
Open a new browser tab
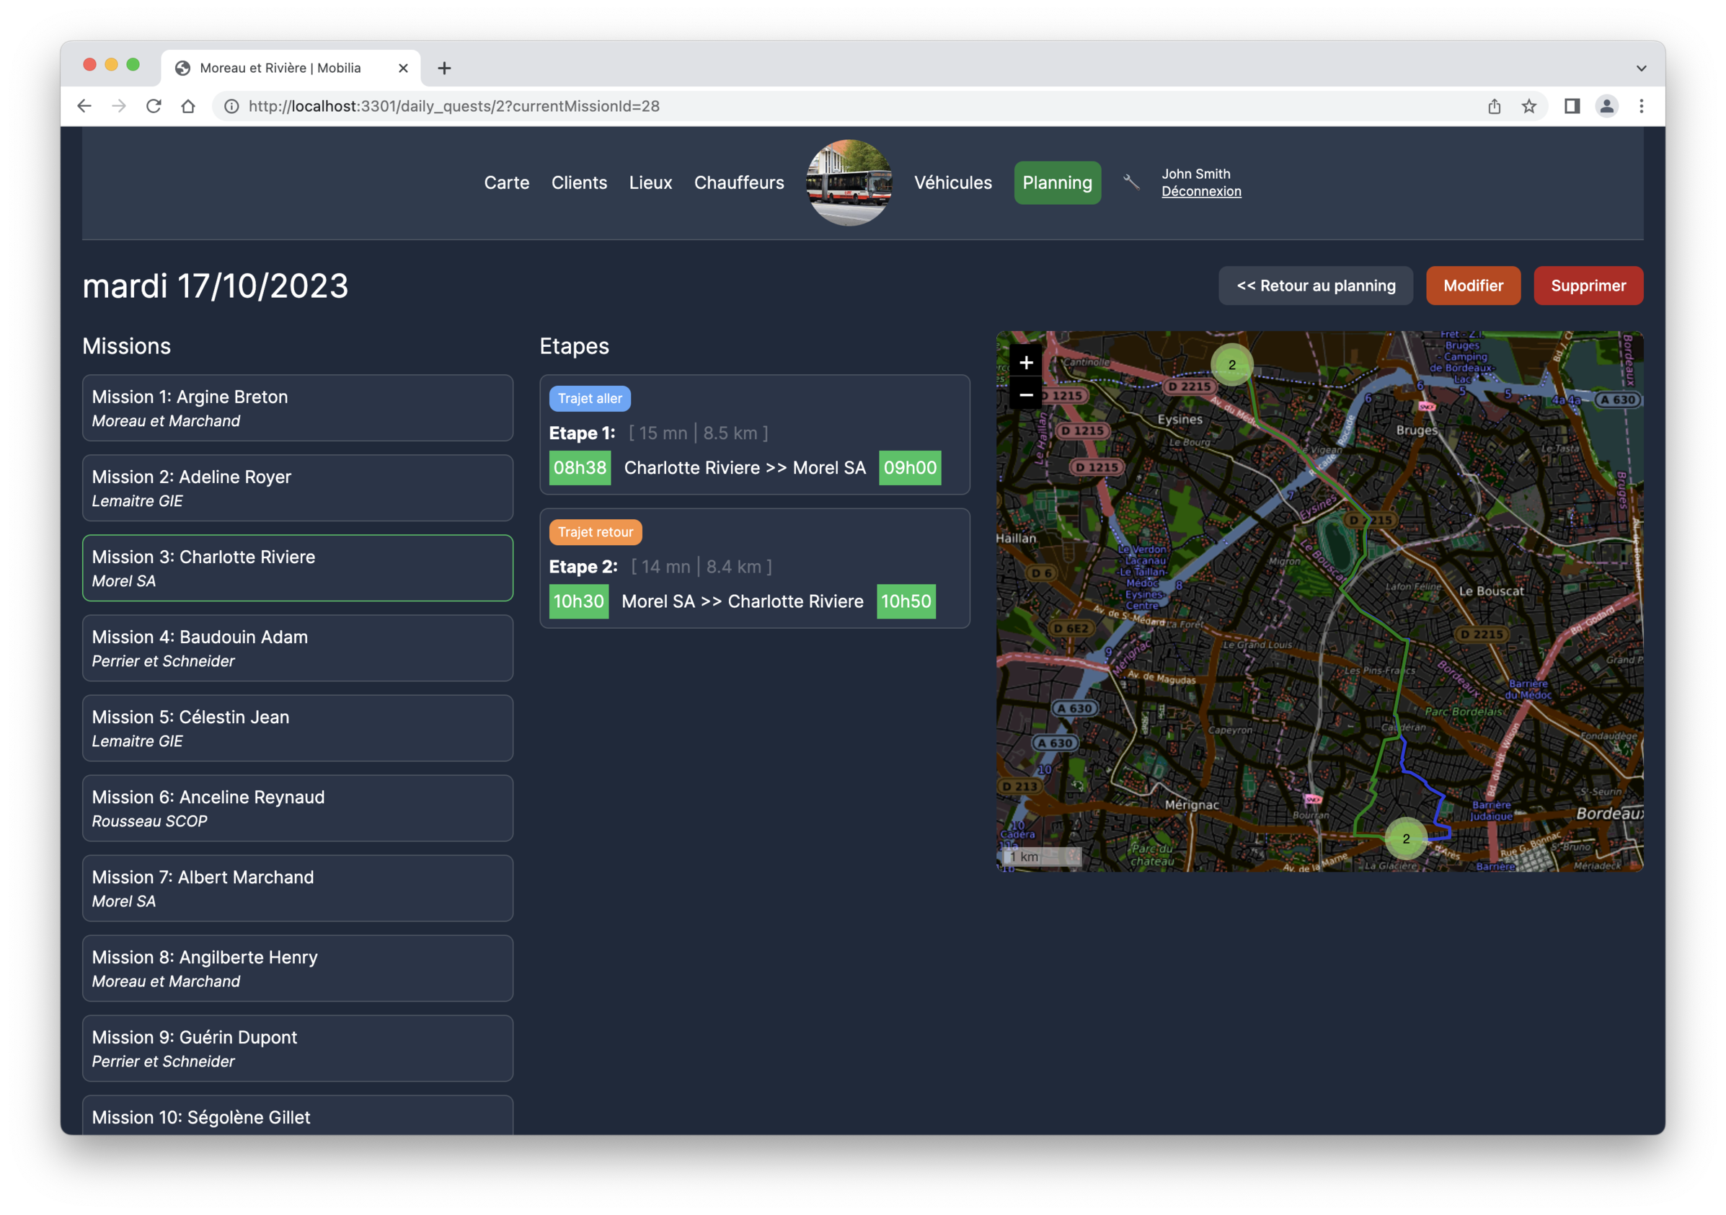pos(444,68)
